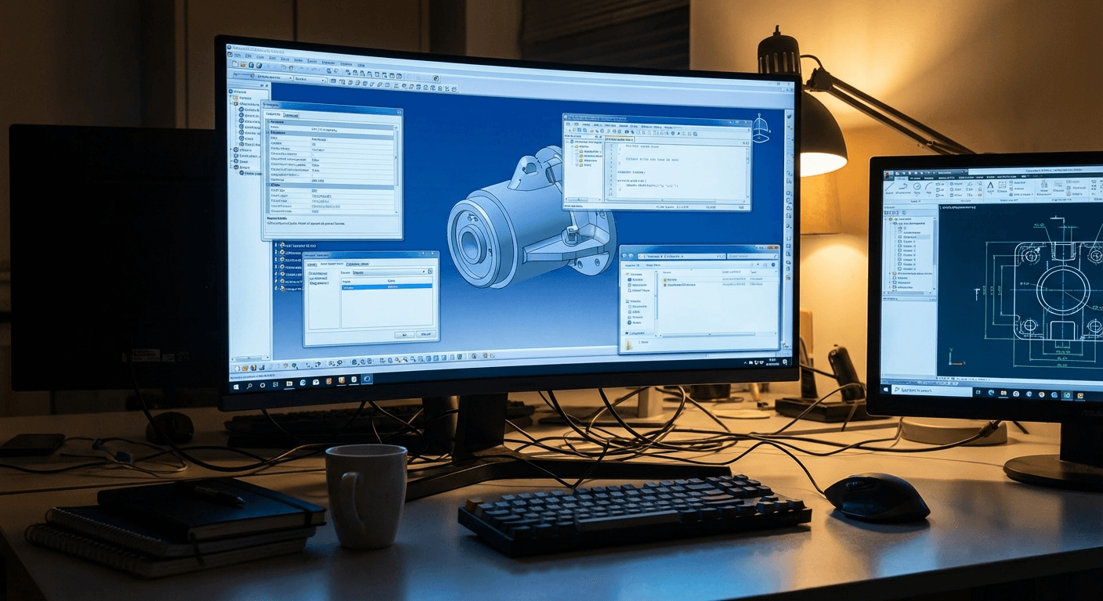Click the New Document icon in the top toolbar

(x=234, y=65)
